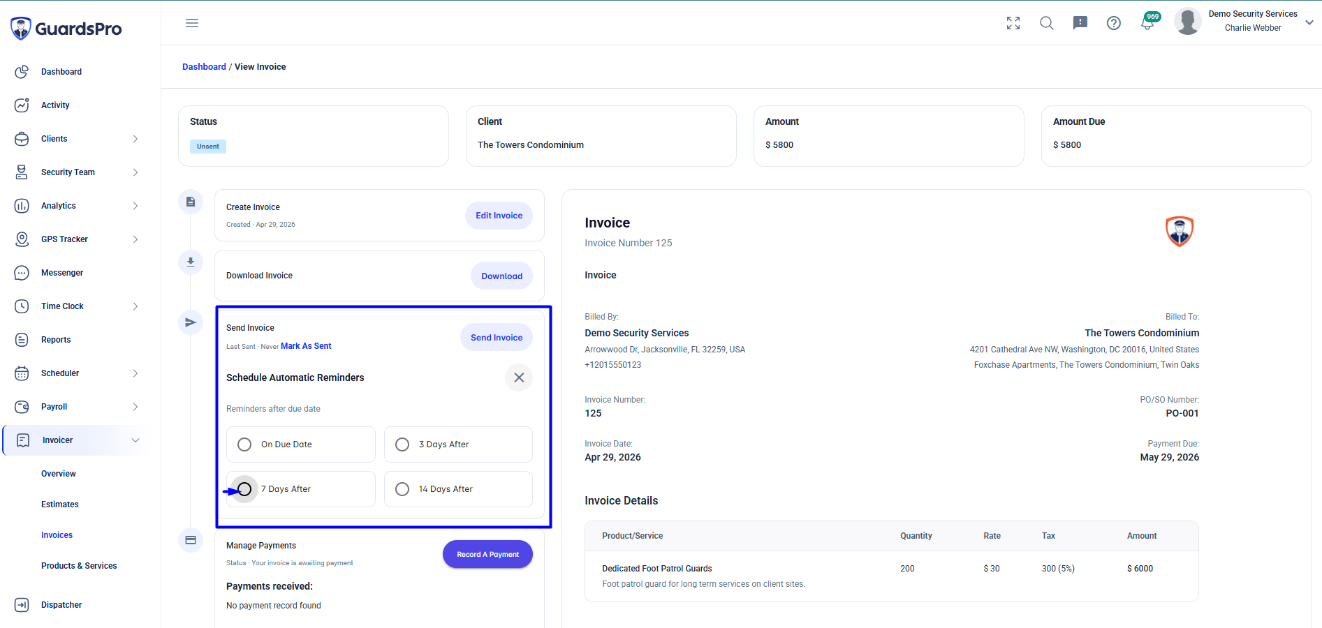Screen dimensions: 1322x628
Task: Enter fullscreen mode icon
Action: tap(1013, 23)
